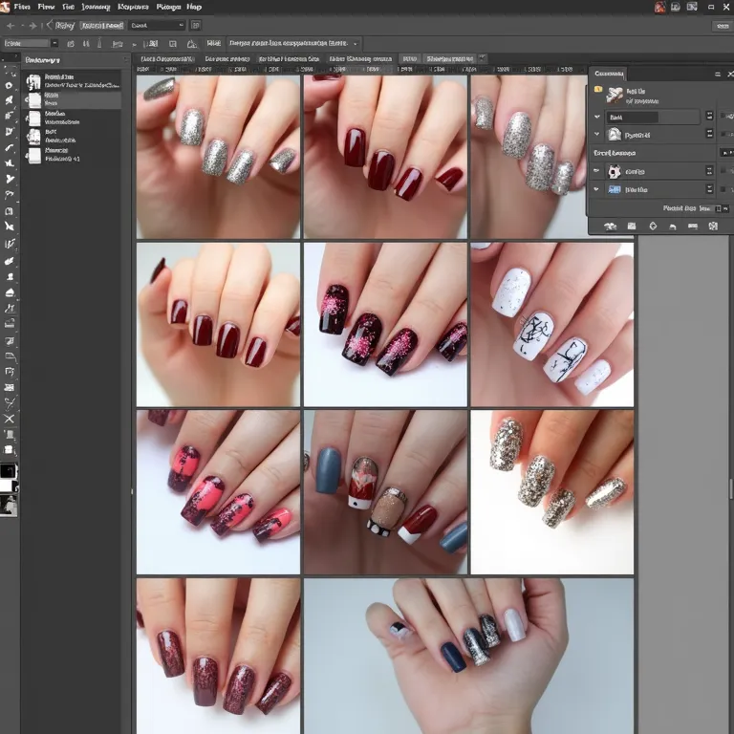Click the vertical scrollbar handle at the window's right edge
The height and width of the screenshot is (734, 734).
[x=731, y=488]
